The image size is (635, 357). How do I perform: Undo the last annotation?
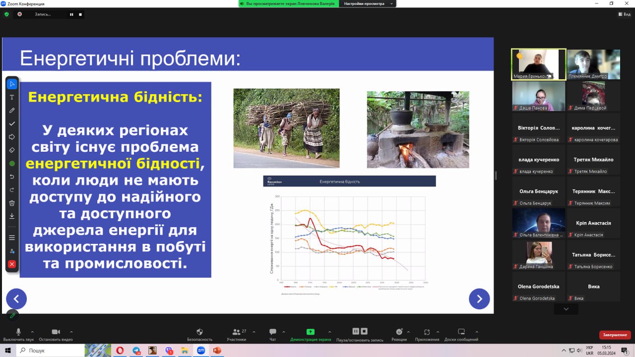click(x=12, y=177)
